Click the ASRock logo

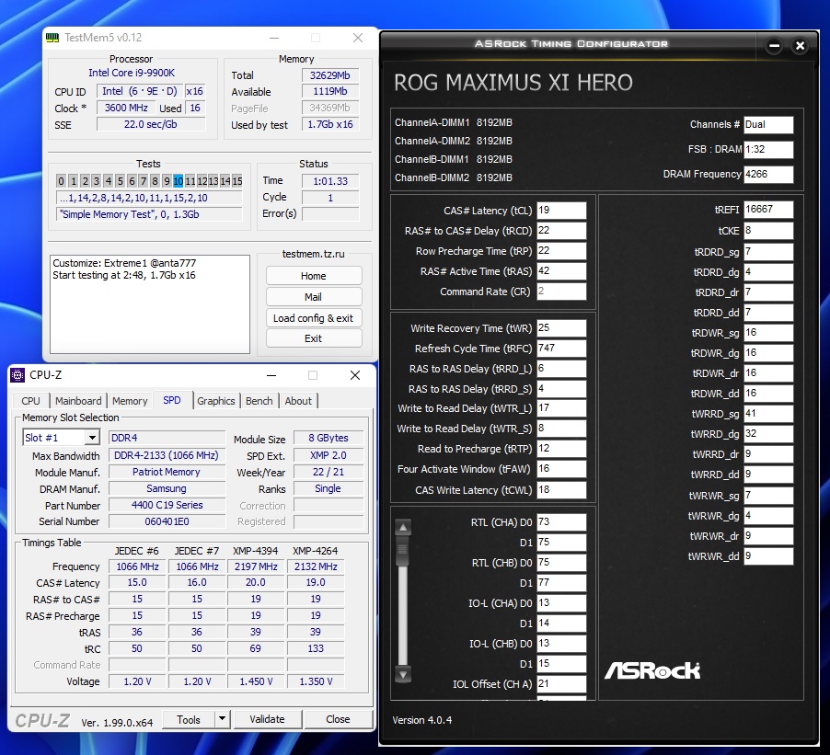click(652, 670)
